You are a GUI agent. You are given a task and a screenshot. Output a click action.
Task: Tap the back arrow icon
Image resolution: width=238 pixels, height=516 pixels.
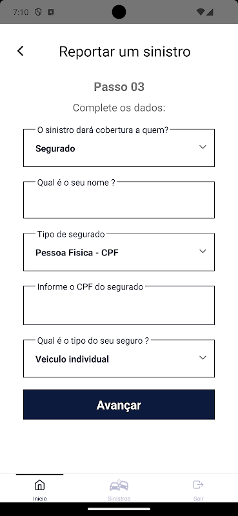click(21, 51)
